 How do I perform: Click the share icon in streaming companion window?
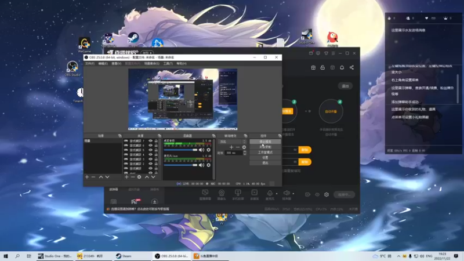coord(351,67)
